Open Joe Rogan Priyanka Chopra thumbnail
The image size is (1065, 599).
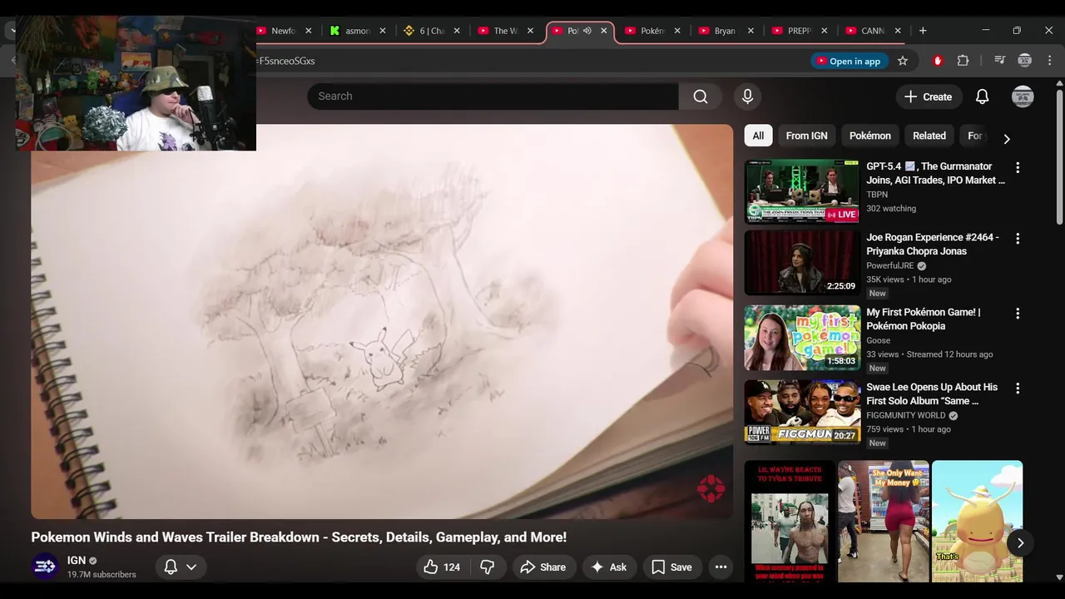[x=802, y=263]
